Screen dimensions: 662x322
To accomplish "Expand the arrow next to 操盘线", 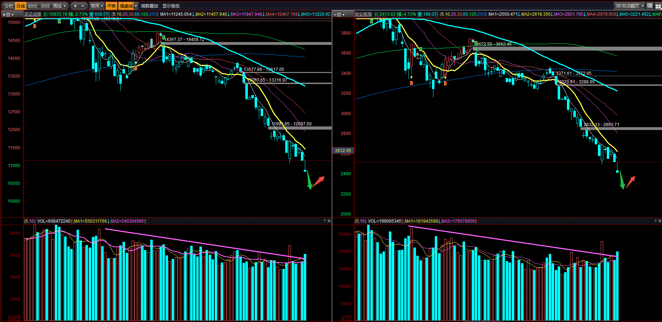I will tap(136, 6).
